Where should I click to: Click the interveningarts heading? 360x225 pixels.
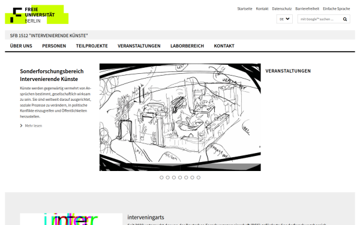click(x=146, y=217)
